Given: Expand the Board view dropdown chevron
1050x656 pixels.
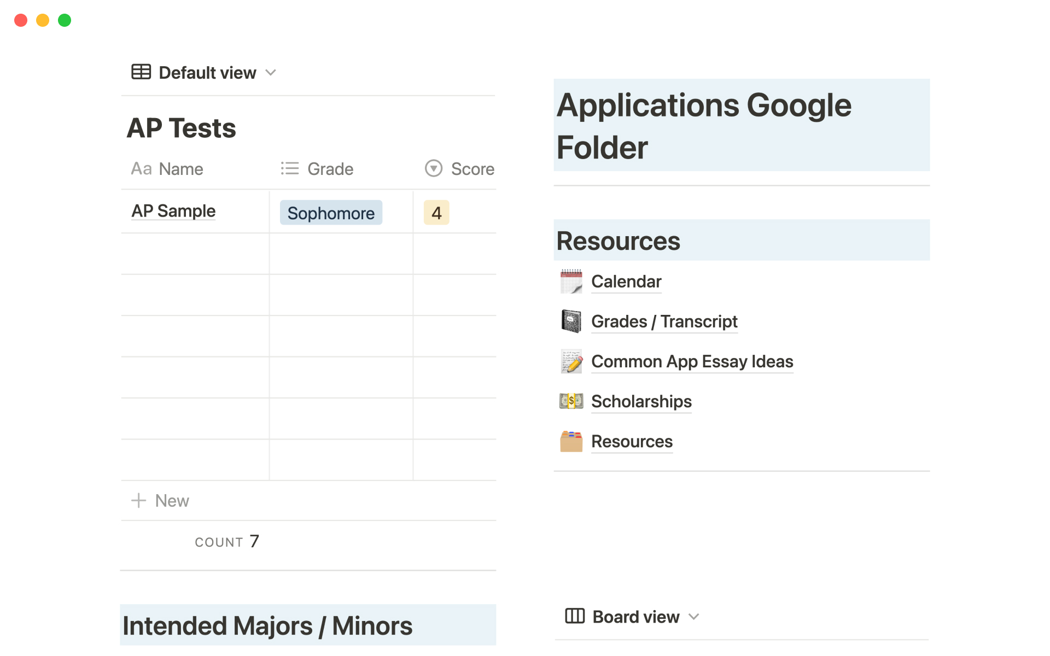Looking at the screenshot, I should [694, 617].
